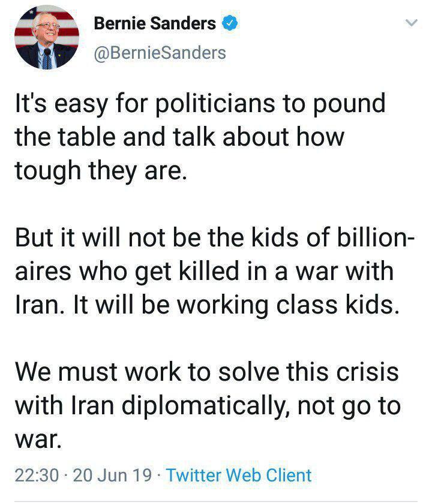Select the paragraph about kids of billionaires
This screenshot has width=432, height=503.
[x=215, y=271]
